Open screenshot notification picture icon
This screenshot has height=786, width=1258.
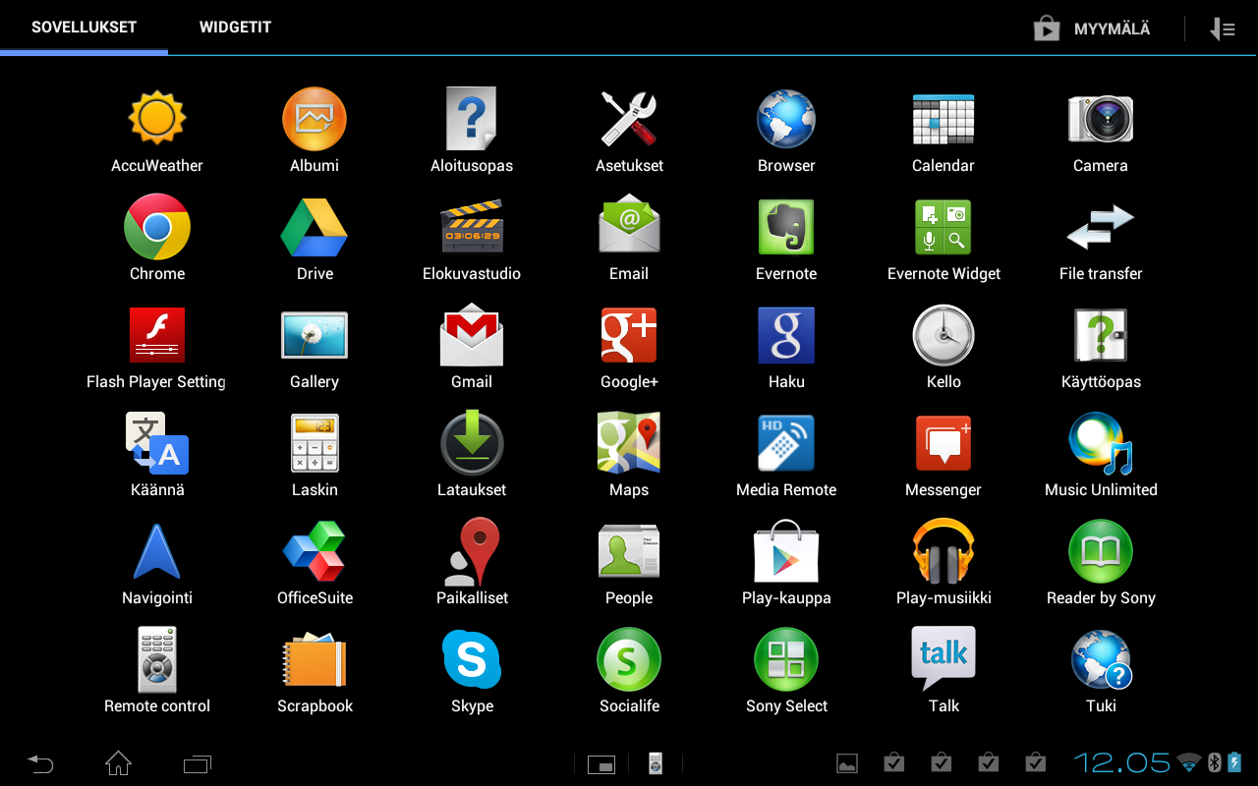(x=847, y=763)
